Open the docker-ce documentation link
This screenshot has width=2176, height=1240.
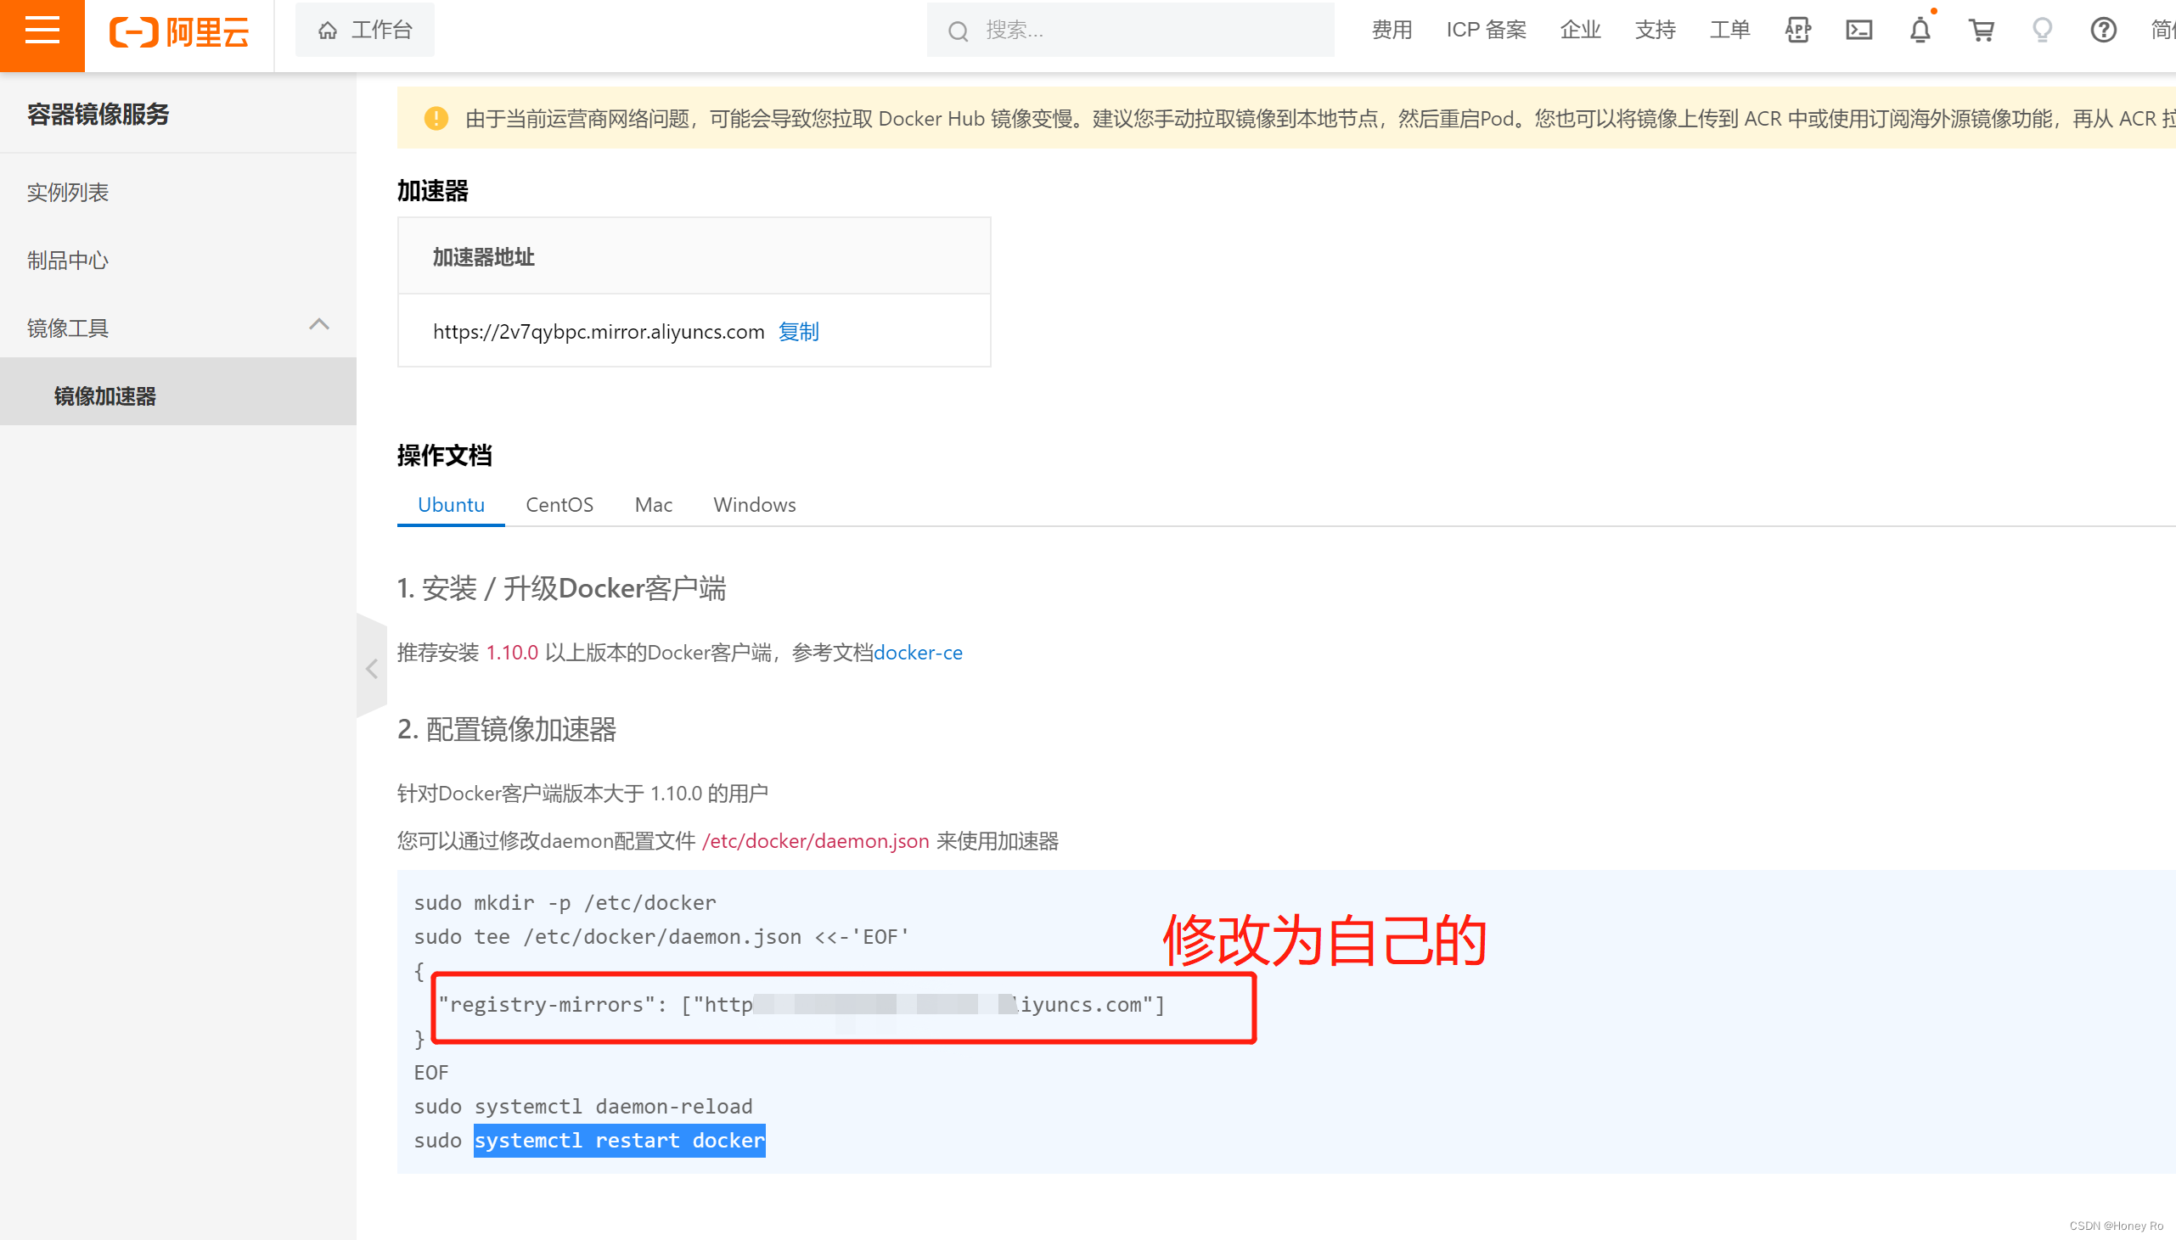tap(918, 653)
